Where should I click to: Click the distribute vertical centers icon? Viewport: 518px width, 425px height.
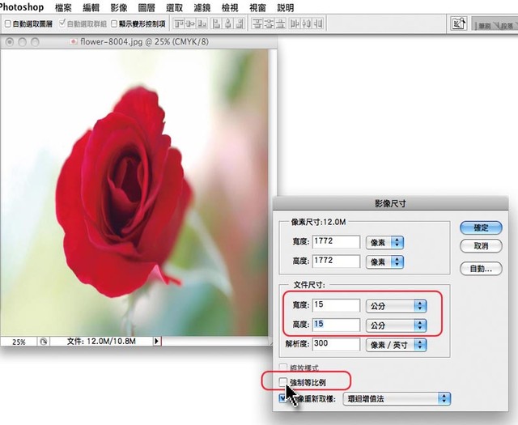[x=269, y=23]
